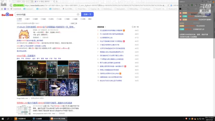Viewport: 215px width, 121px height.
Task: Switch to the 视频 video tab
Action: pos(67,19)
